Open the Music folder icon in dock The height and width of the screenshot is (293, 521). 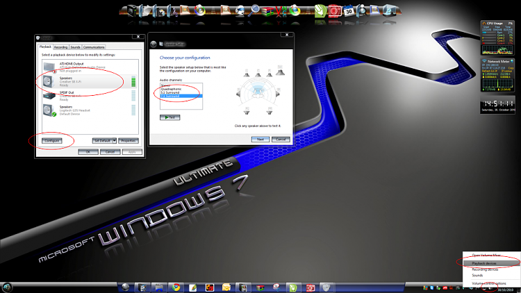pyautogui.click(x=172, y=10)
